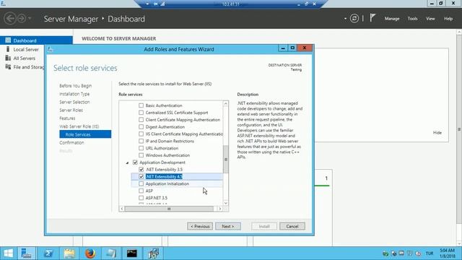Image resolution: width=462 pixels, height=260 pixels.
Task: Enable IP and Domain Restrictions
Action: (x=141, y=141)
